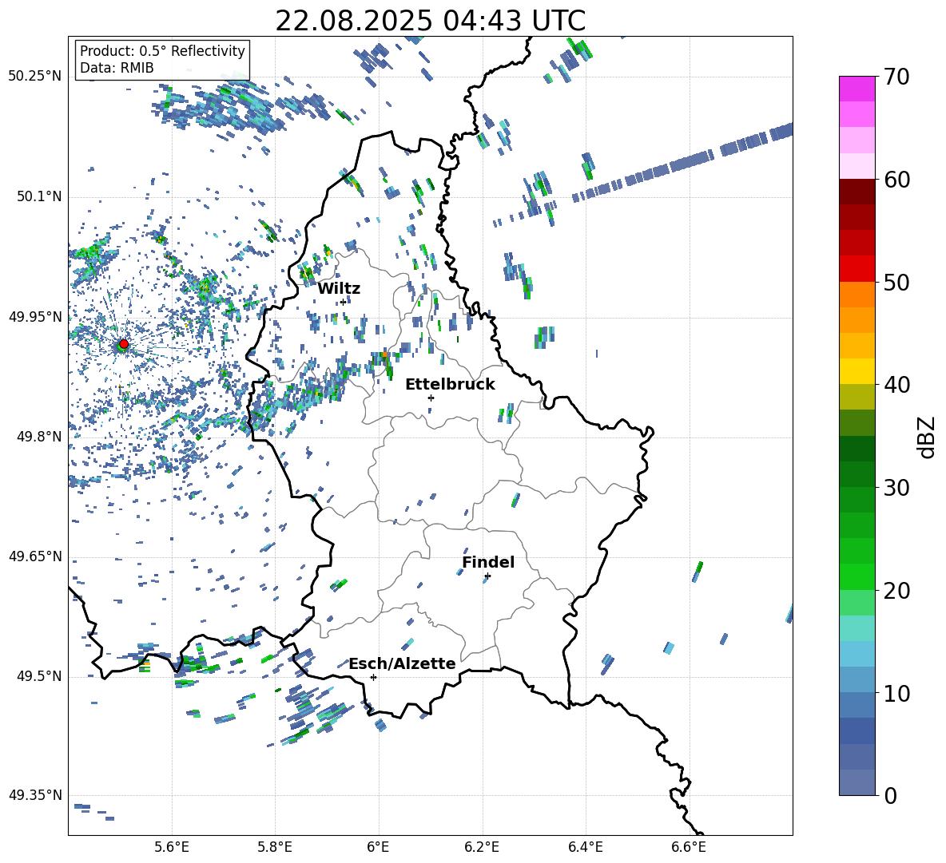Viewport: 946px width, 863px height.
Task: Click the 70 value on the colorbar
Action: 896,77
